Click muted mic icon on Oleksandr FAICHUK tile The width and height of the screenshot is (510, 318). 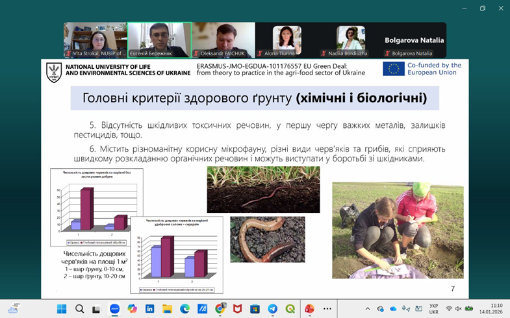196,54
